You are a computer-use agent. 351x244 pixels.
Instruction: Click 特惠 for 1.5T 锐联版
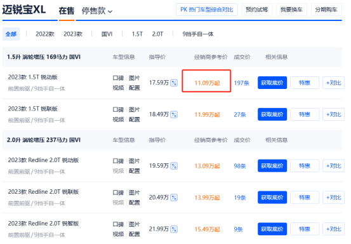click(305, 114)
